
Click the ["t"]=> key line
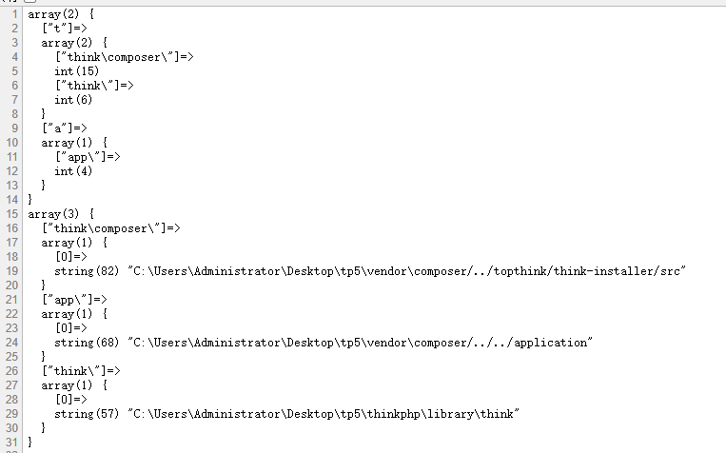point(65,29)
